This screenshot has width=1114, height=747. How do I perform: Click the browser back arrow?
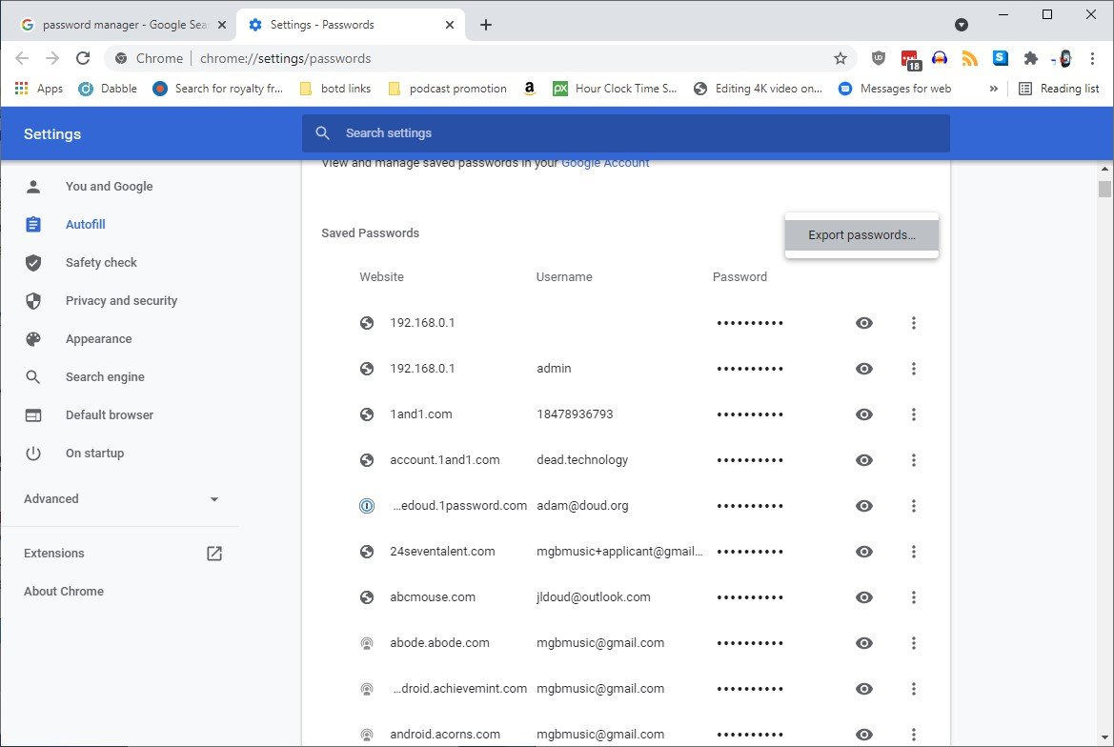pos(22,58)
